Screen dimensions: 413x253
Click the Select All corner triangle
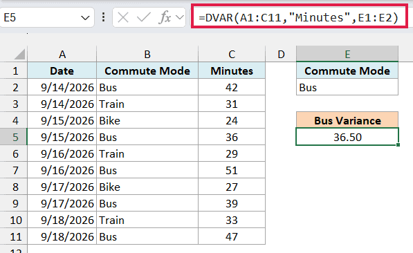point(20,54)
